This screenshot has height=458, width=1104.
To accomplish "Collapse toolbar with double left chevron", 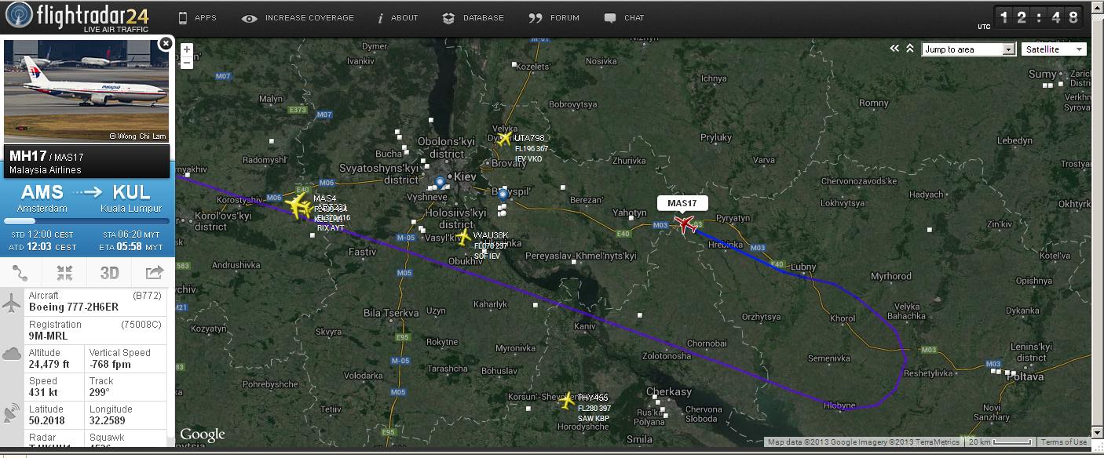I will (894, 49).
